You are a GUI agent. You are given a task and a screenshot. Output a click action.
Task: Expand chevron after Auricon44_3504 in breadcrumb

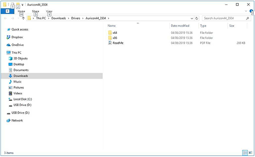108,18
